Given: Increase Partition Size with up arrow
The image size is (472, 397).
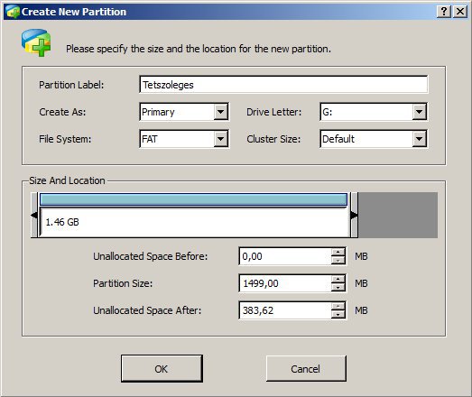Looking at the screenshot, I should click(x=338, y=279).
